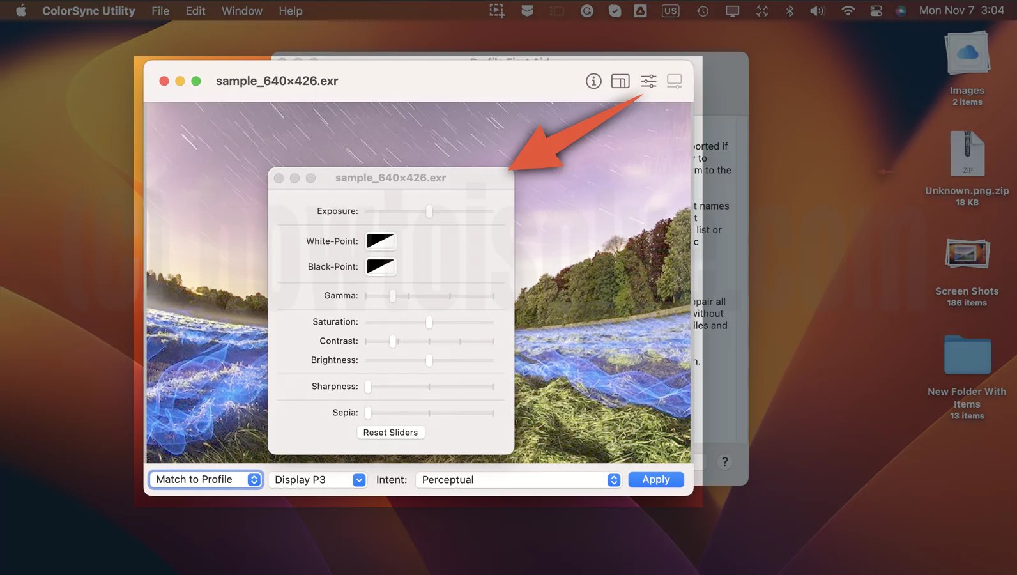The width and height of the screenshot is (1017, 575).
Task: Toggle the split comparison view icon
Action: pyautogui.click(x=620, y=81)
